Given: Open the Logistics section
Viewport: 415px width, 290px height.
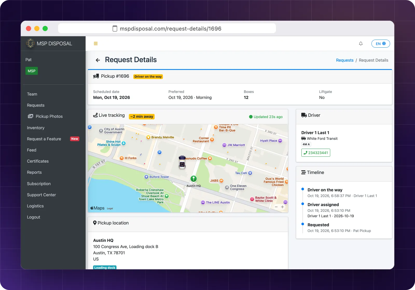Looking at the screenshot, I should click(35, 206).
